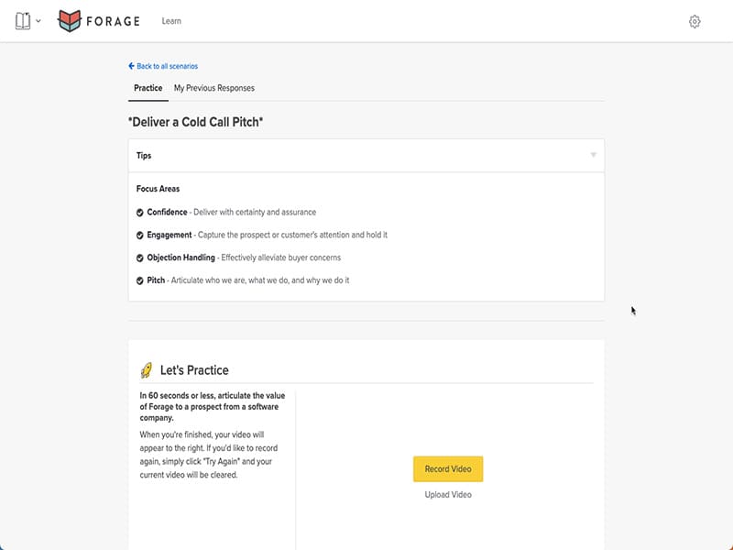Screen dimensions: 733x550
Task: Click the rocket icon beside Let's Practice
Action: [146, 370]
